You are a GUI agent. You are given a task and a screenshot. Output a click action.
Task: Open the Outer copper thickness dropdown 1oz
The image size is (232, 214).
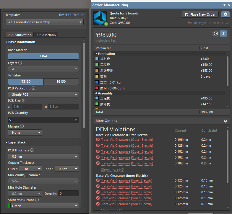coord(31,169)
